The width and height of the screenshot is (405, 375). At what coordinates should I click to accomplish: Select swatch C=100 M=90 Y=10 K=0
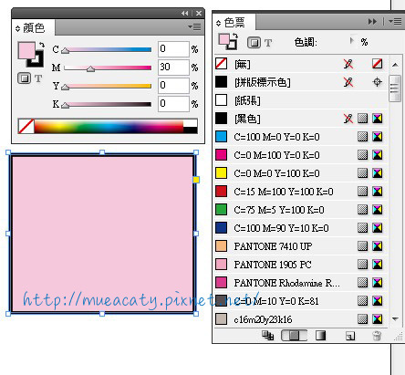coord(300,228)
